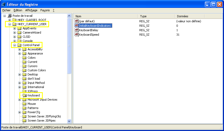The height and width of the screenshot is (131, 224).
Task: Click the open Keyboard folder icon
Action: pos(24,95)
